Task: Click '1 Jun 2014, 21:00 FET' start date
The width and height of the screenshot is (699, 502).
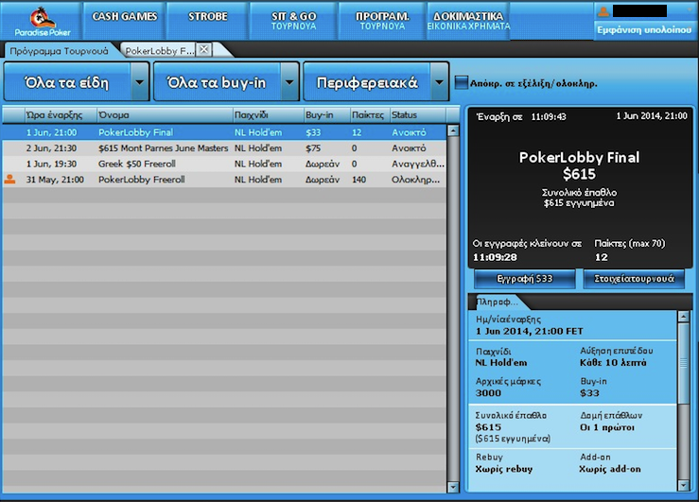Action: point(529,331)
